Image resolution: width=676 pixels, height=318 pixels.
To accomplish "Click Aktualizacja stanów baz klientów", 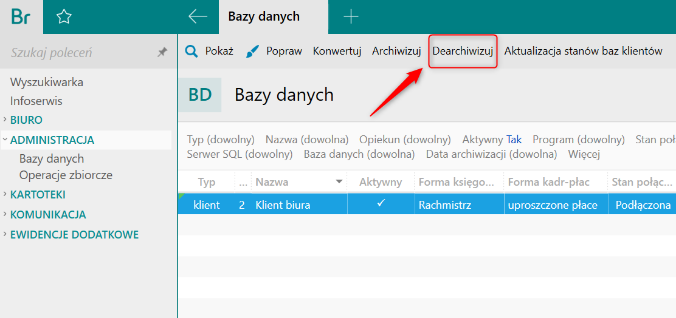I will pyautogui.click(x=584, y=51).
